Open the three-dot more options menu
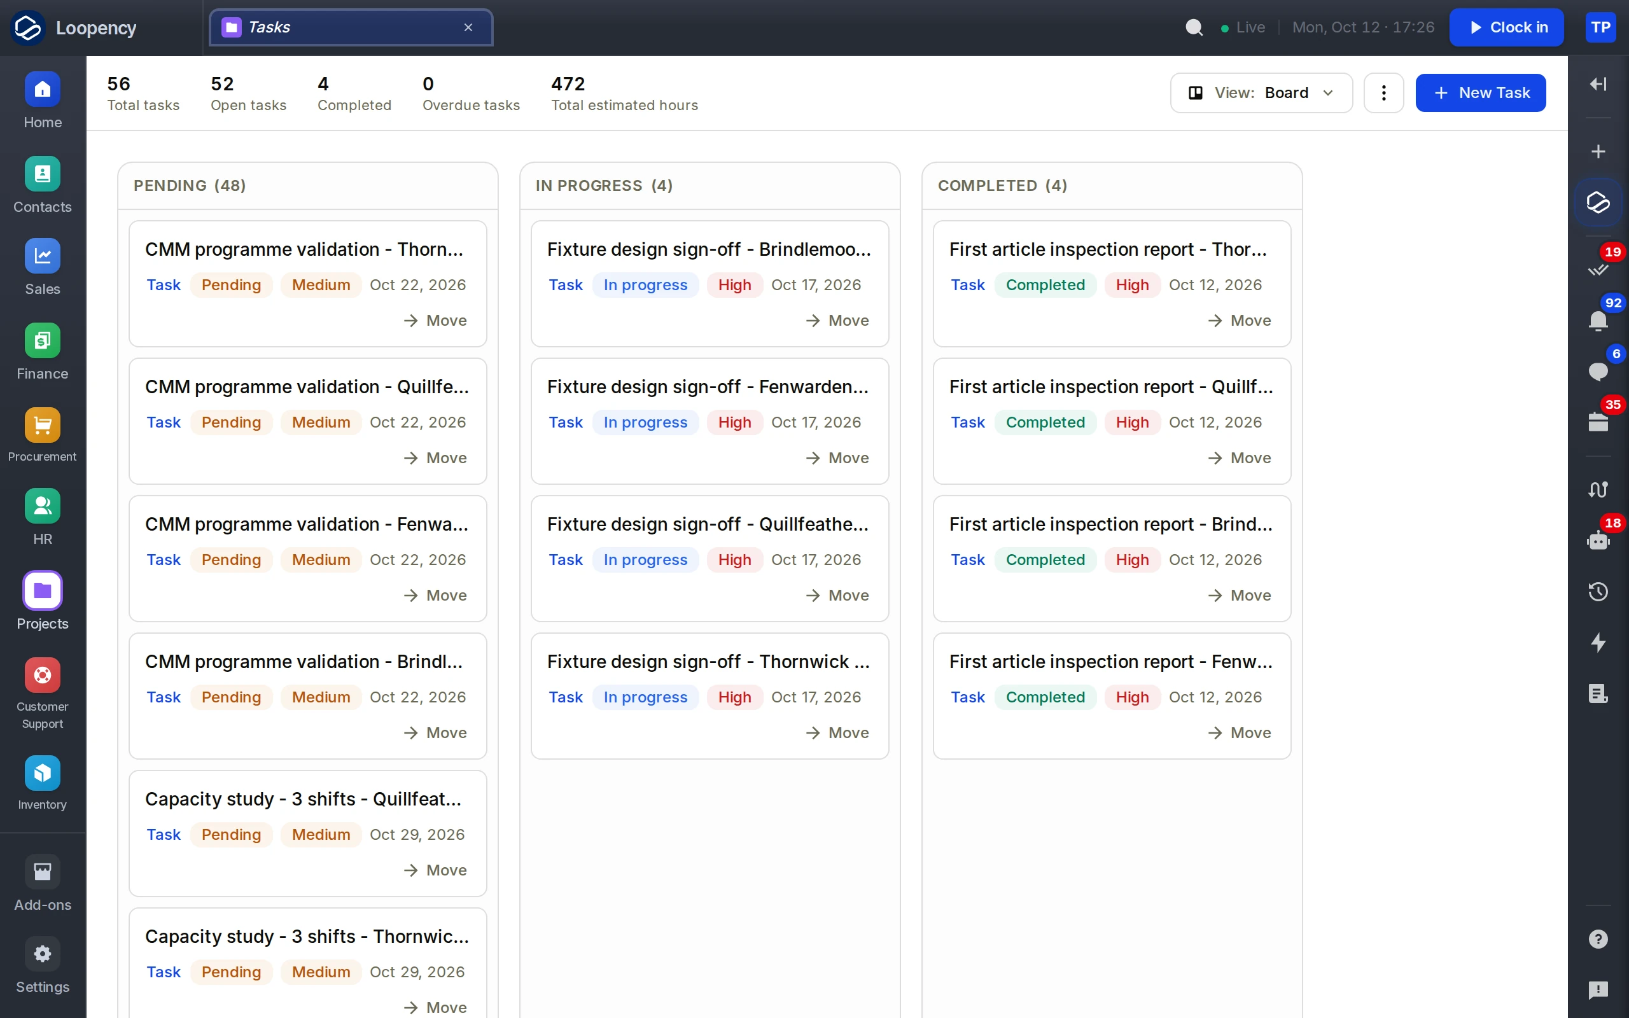Image resolution: width=1629 pixels, height=1018 pixels. click(x=1383, y=93)
